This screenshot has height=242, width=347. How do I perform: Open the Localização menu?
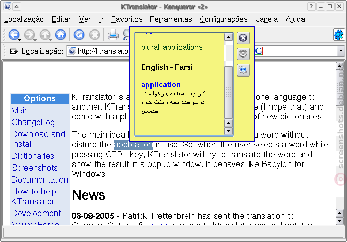[24, 19]
